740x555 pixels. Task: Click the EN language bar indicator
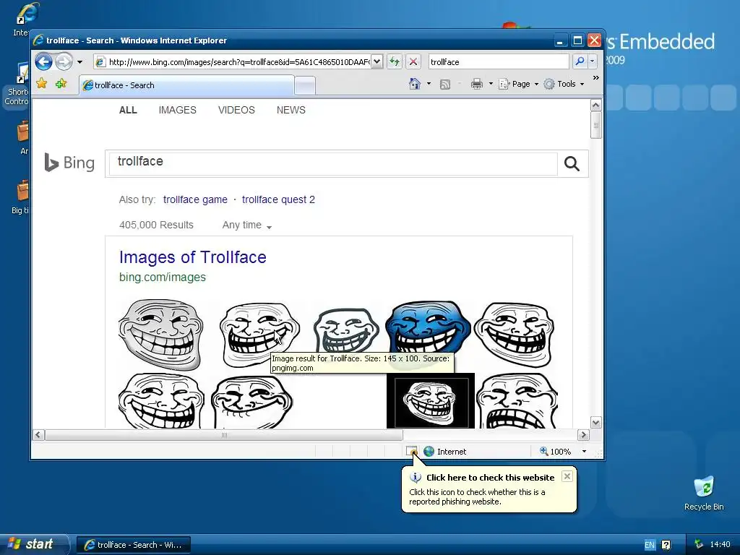[650, 545]
